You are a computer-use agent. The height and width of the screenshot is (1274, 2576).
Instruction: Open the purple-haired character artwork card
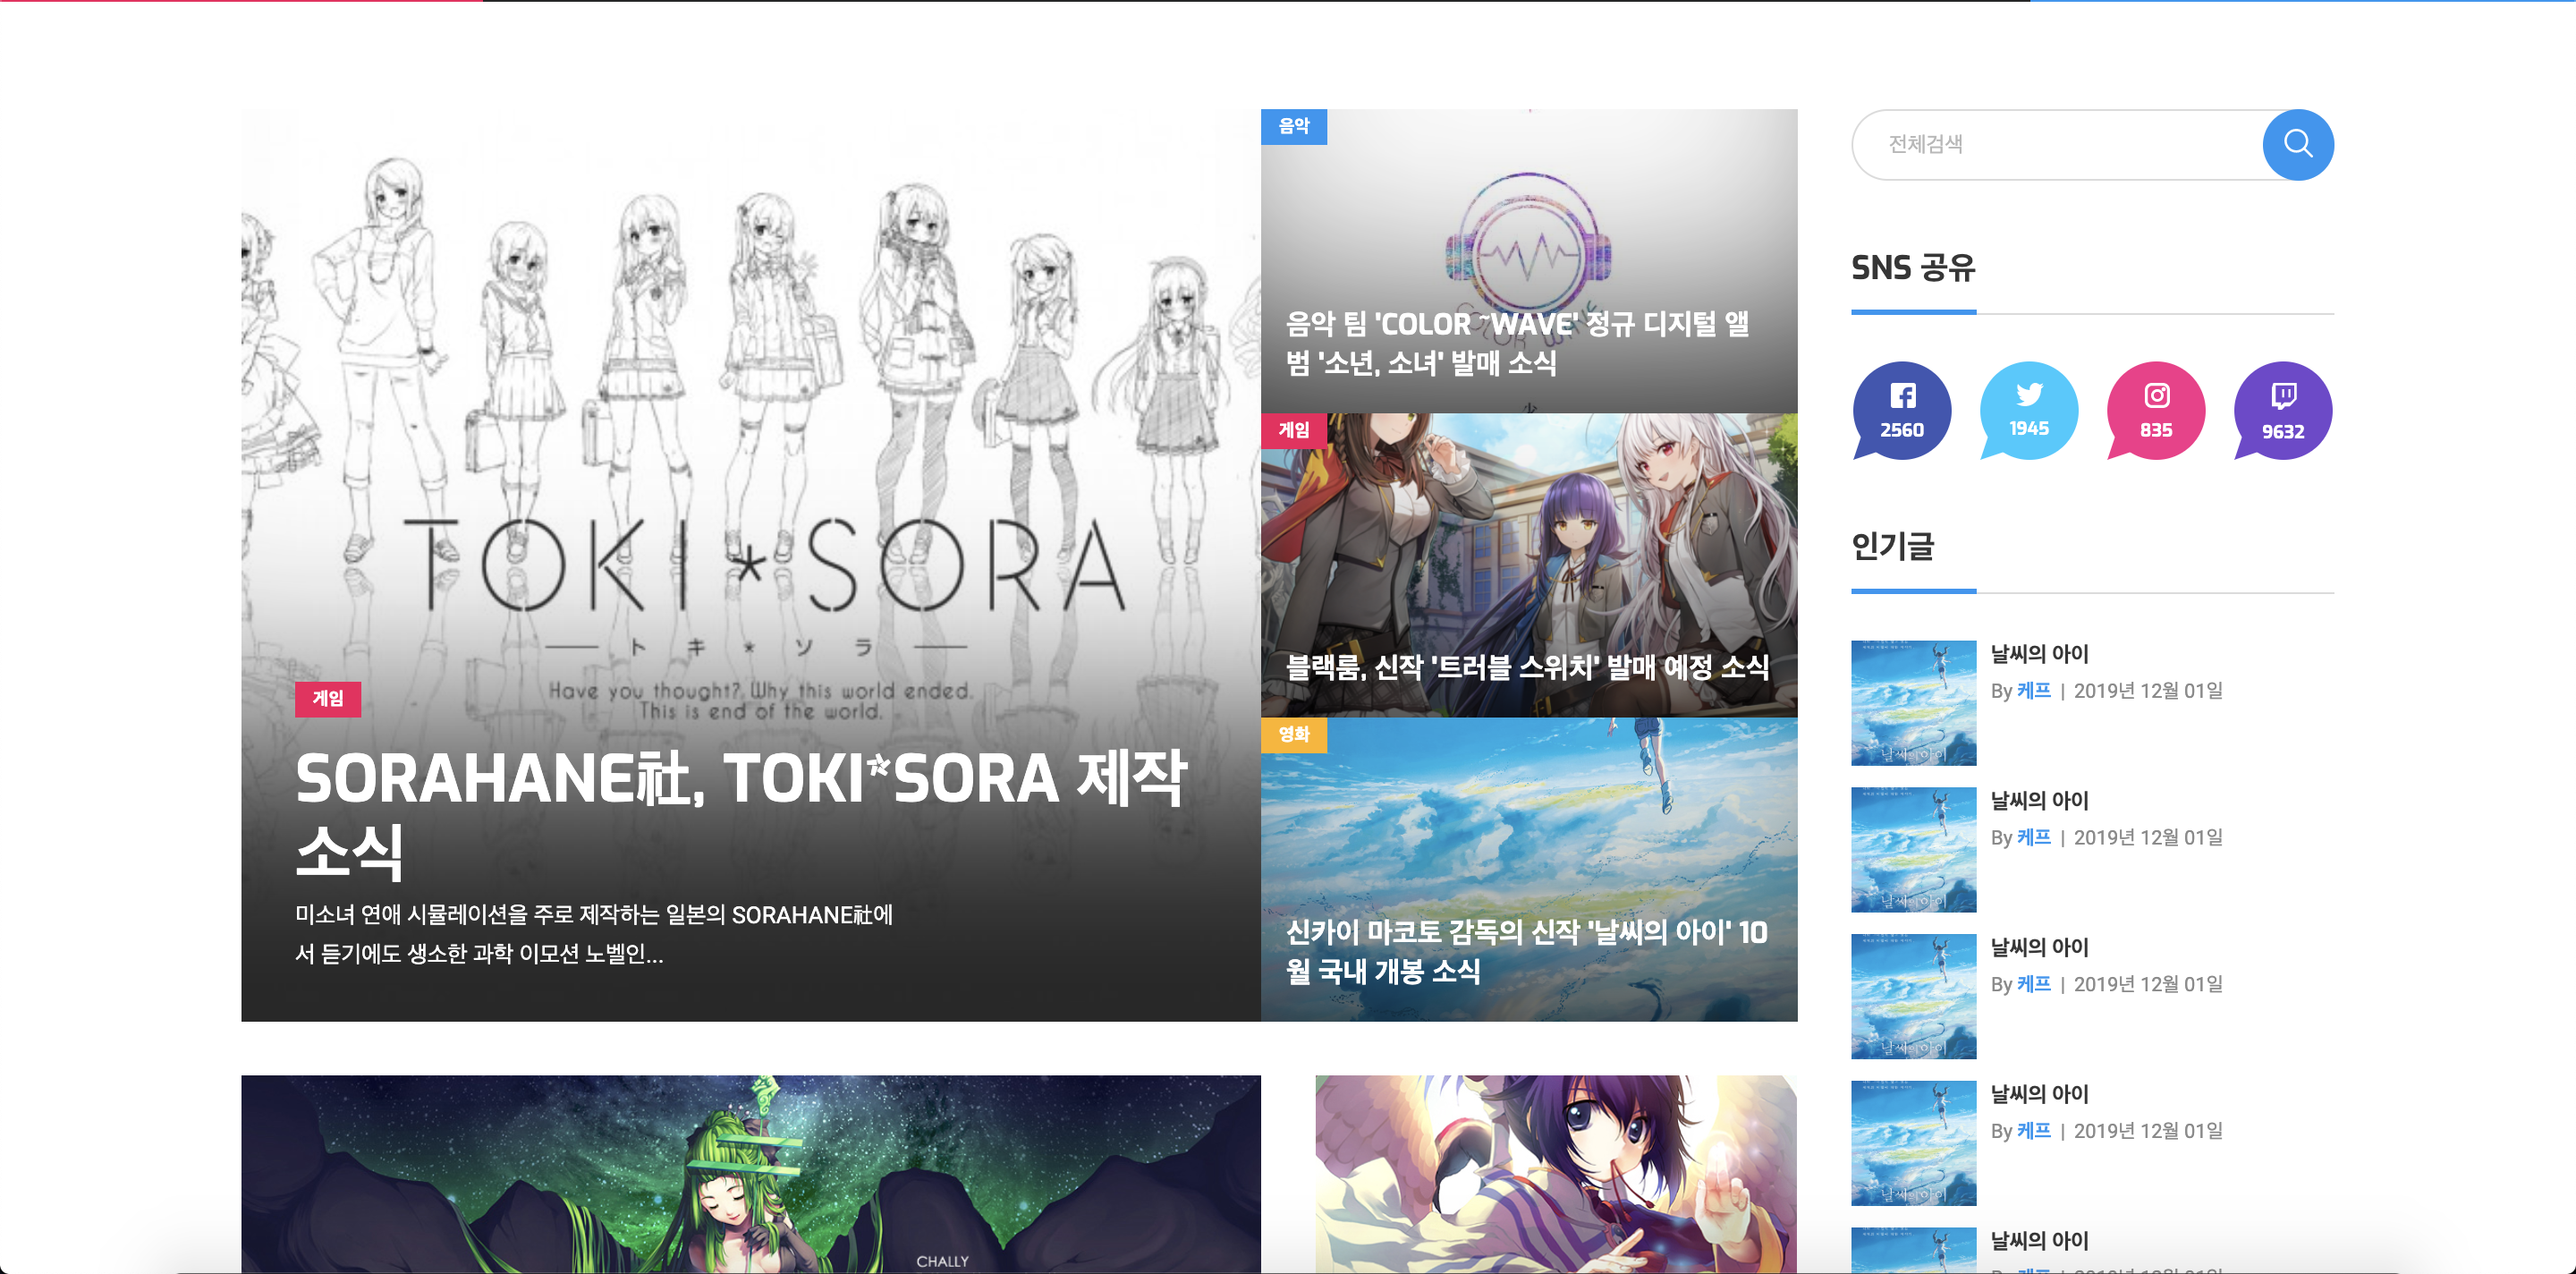coord(1555,1174)
